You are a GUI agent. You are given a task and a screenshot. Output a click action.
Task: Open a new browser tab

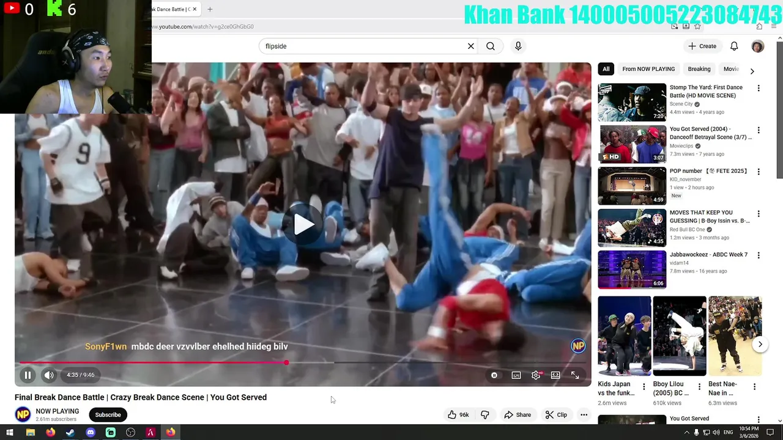click(210, 9)
